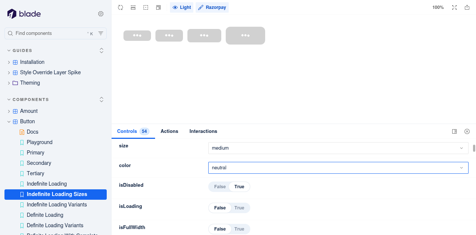Expand all GUIDES items arrows
The width and height of the screenshot is (476, 235).
point(102,50)
